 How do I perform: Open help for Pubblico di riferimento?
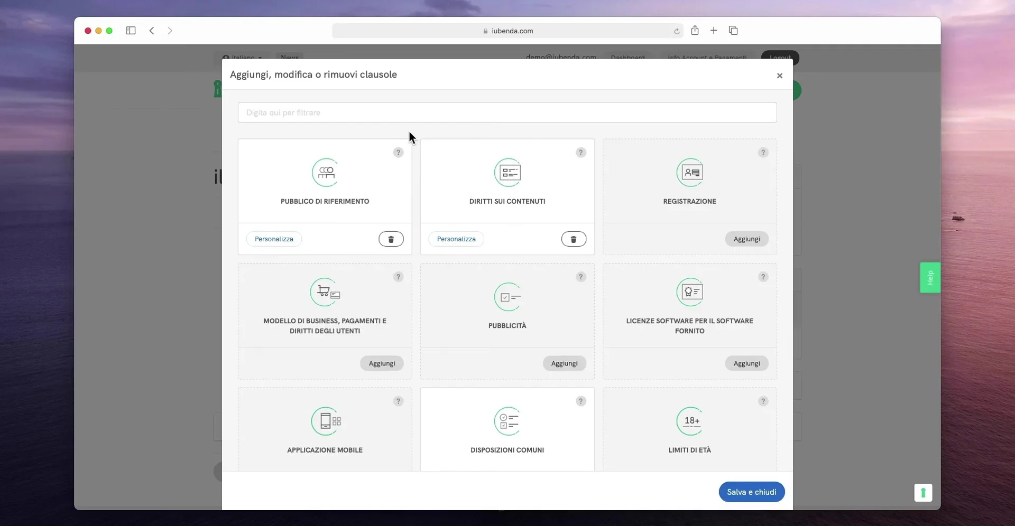point(399,153)
